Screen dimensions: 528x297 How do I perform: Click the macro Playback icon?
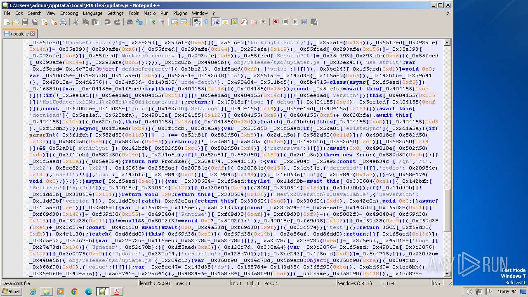click(295, 22)
